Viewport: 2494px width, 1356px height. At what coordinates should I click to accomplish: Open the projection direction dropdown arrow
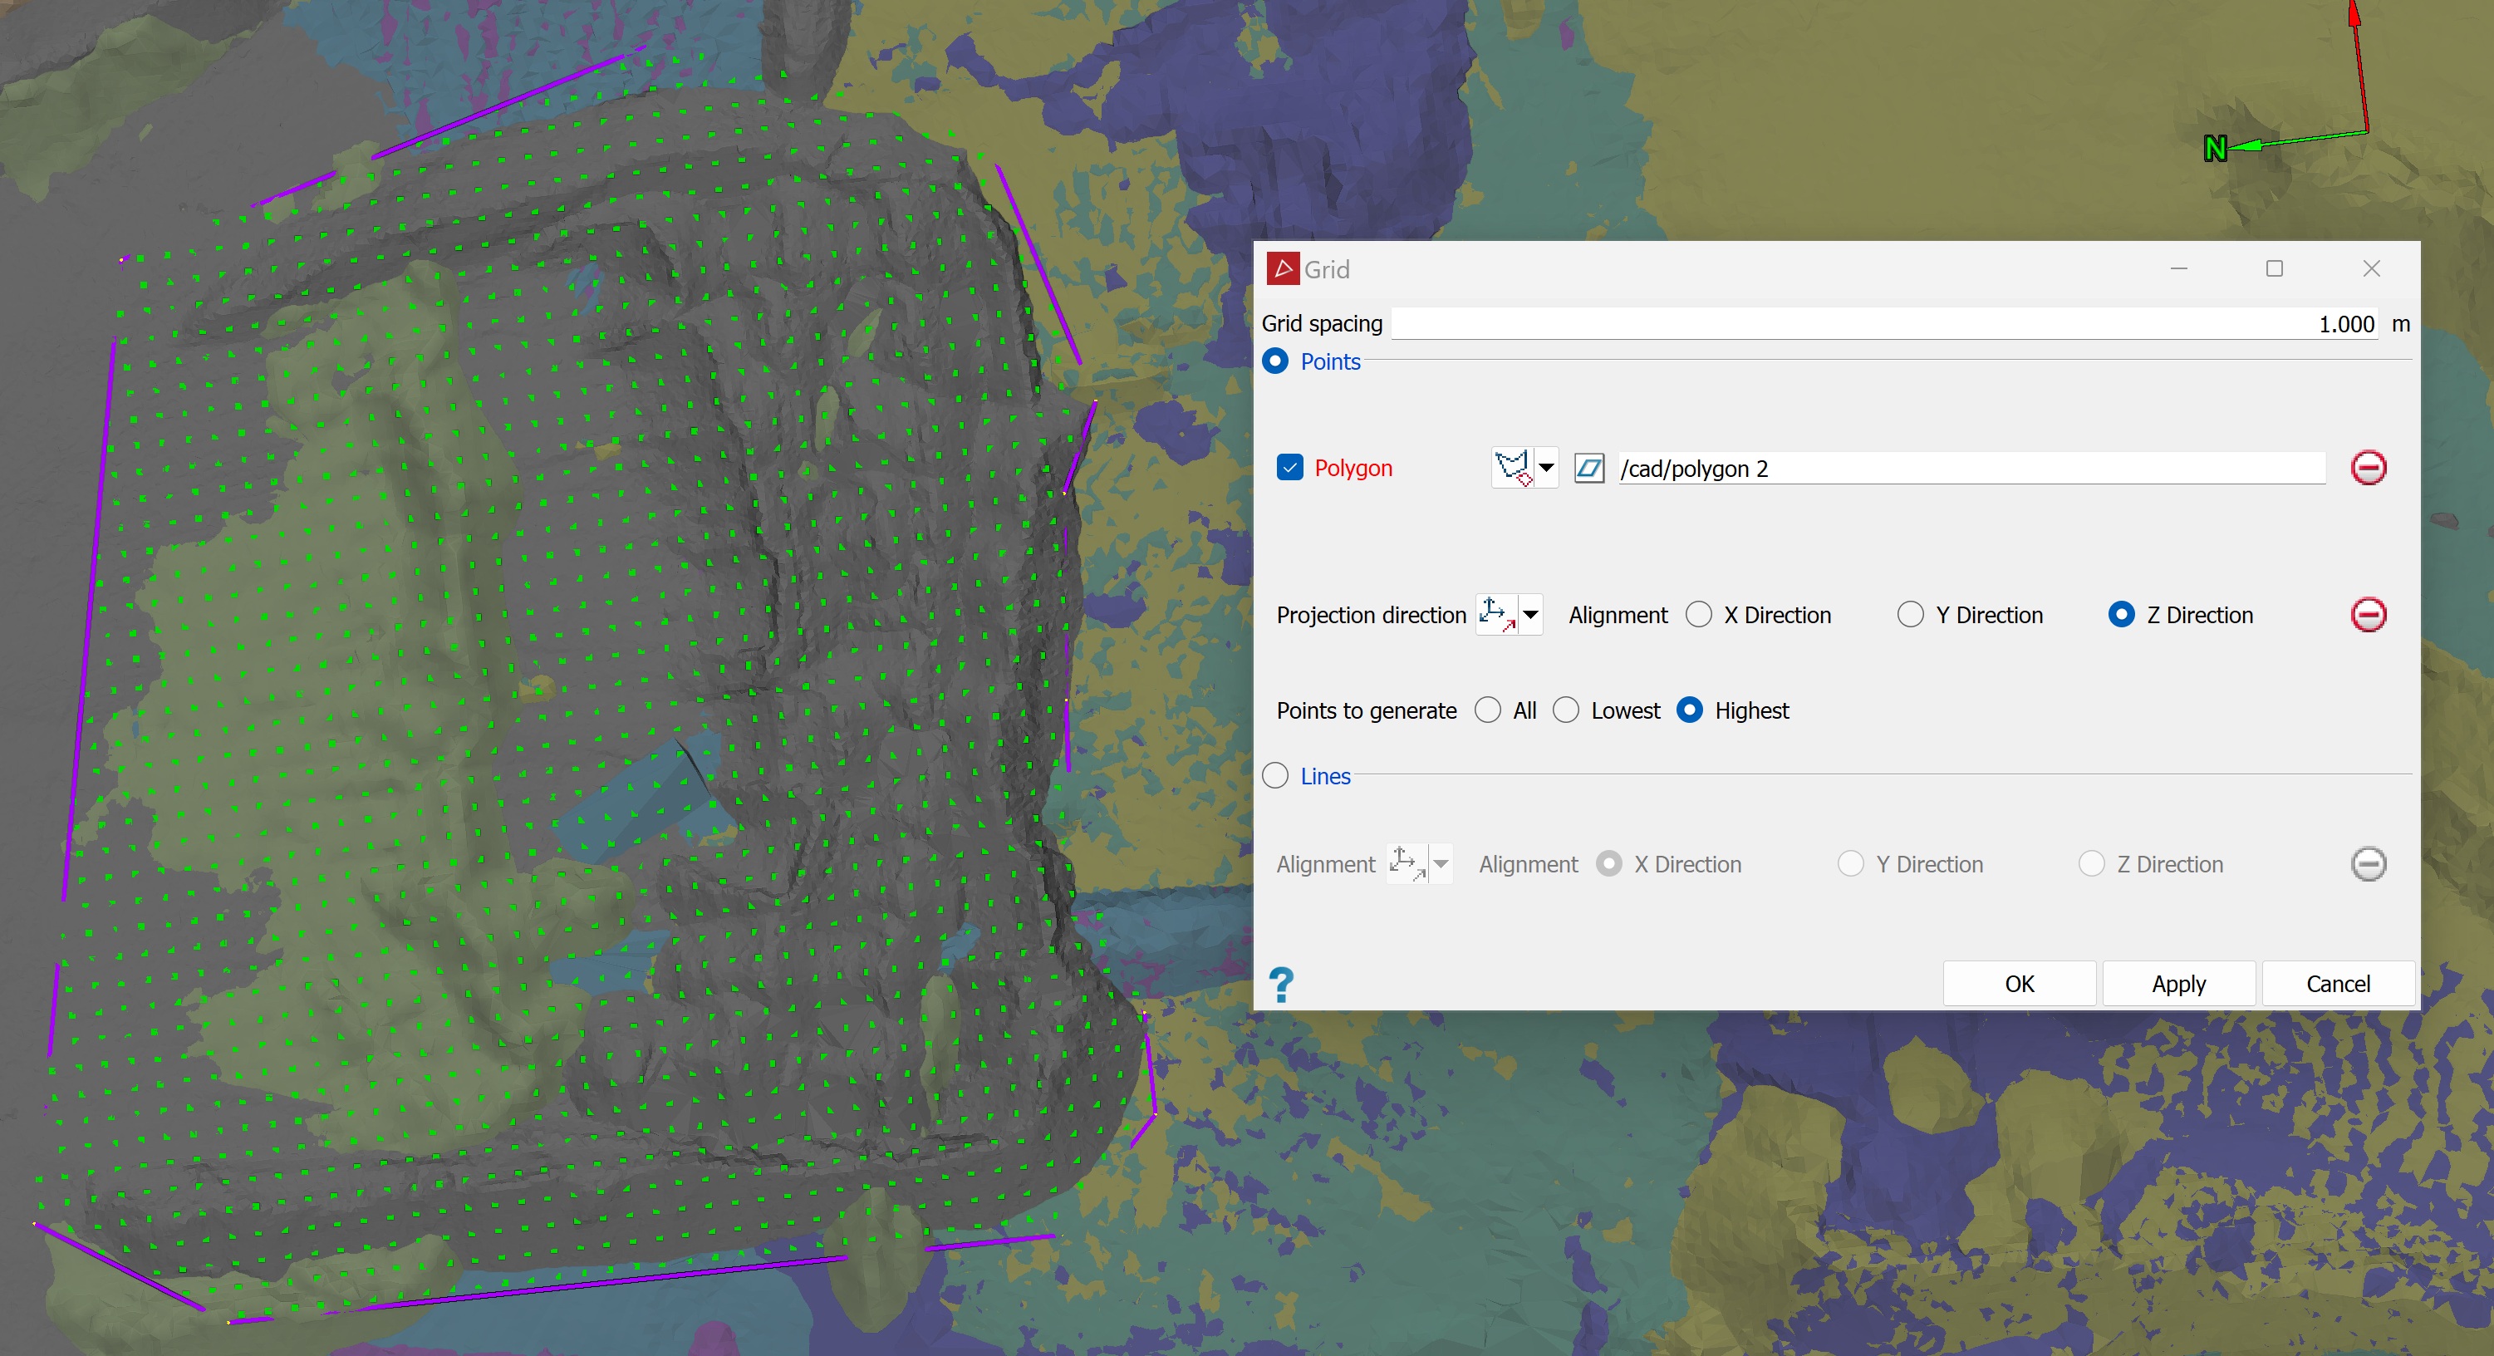[x=1530, y=614]
